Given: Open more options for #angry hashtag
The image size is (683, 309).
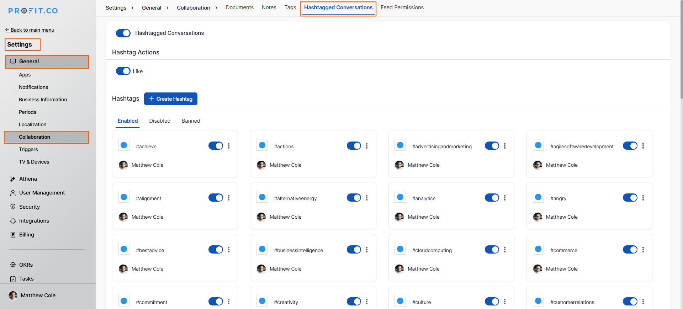Looking at the screenshot, I should tap(643, 198).
